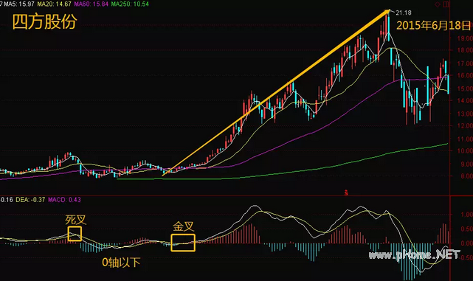Select the MA20: 14.67 indicator label
This screenshot has height=281, width=473.
click(55, 4)
